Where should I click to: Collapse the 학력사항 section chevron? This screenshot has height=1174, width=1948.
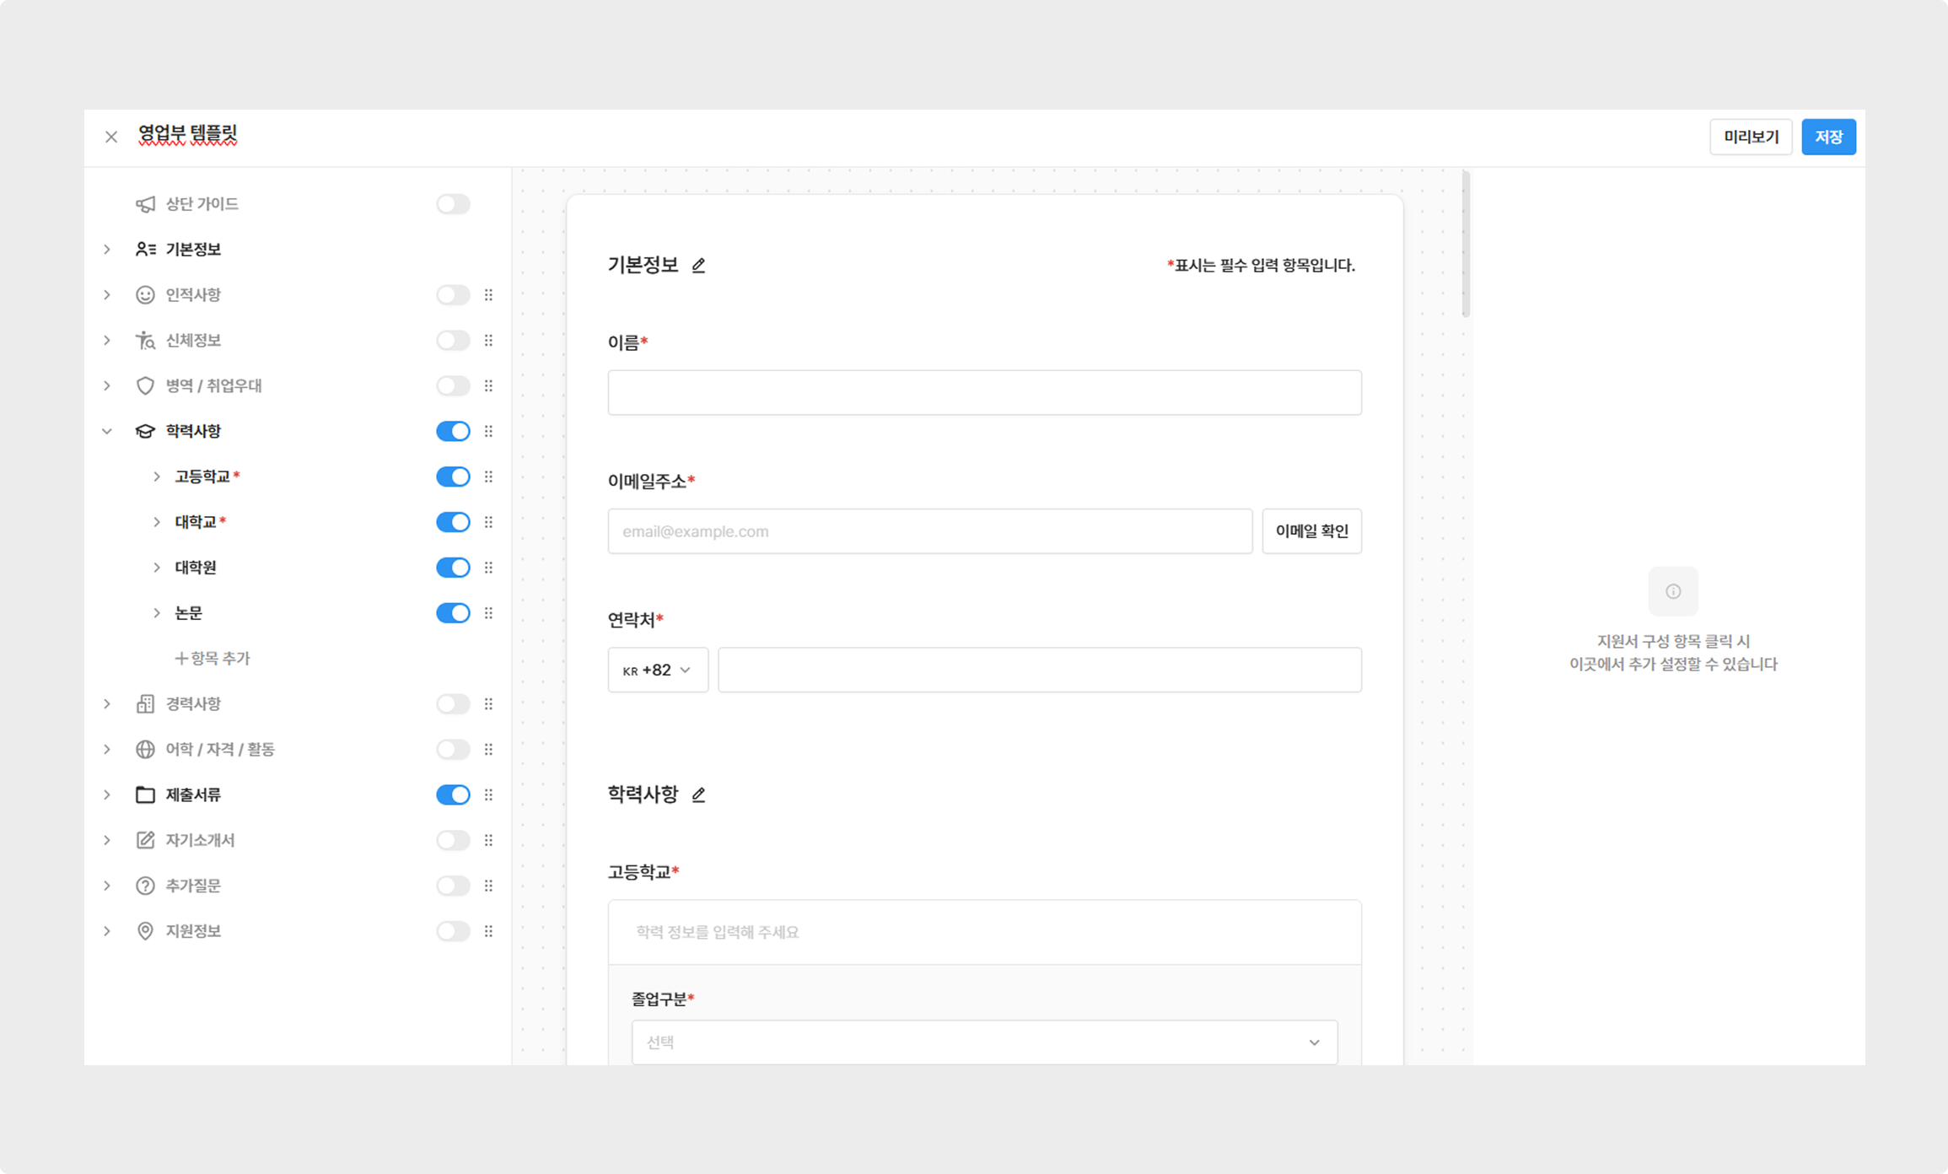(107, 432)
